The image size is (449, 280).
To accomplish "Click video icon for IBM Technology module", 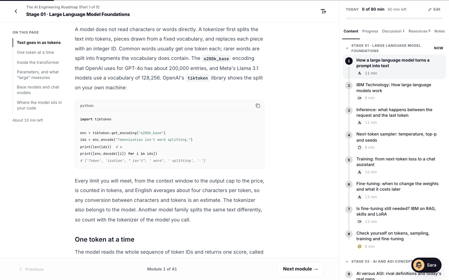I will click(x=359, y=98).
